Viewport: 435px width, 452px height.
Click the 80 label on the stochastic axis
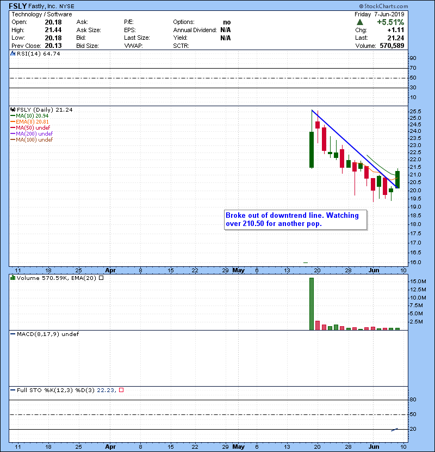(x=413, y=400)
